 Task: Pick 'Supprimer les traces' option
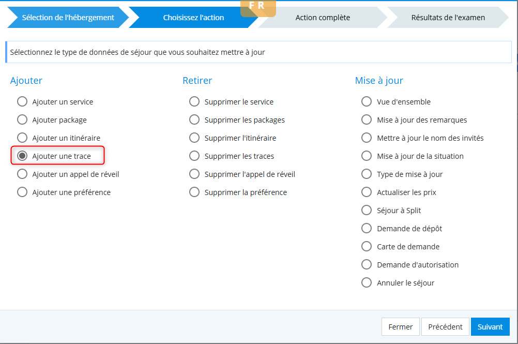tap(194, 156)
